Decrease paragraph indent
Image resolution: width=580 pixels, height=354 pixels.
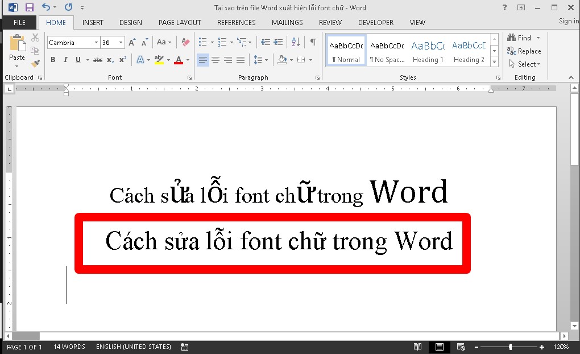tap(265, 42)
